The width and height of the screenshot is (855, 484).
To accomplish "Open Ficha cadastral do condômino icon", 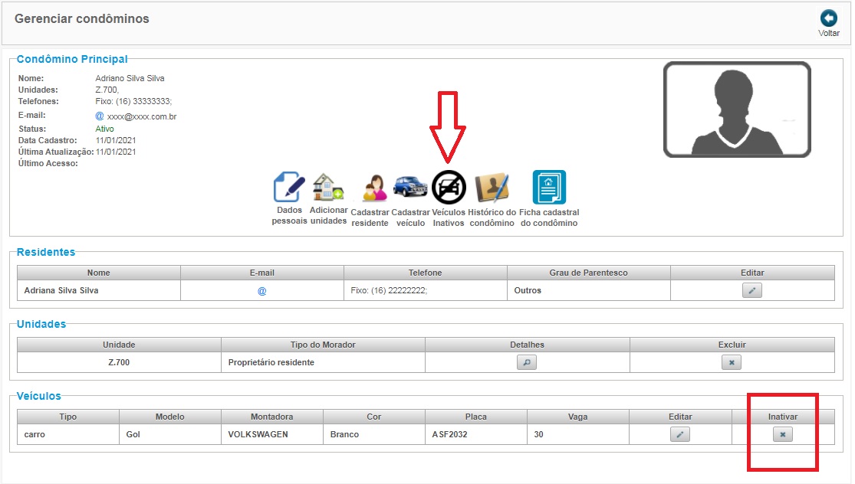I will pos(549,187).
